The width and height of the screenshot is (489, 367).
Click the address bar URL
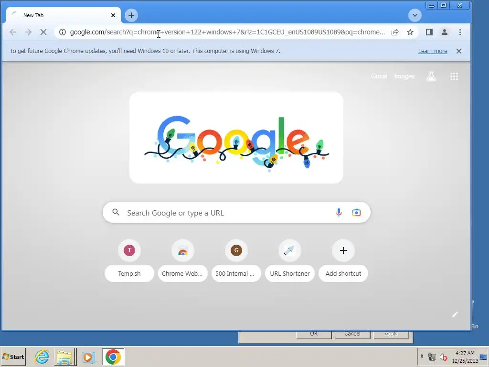tap(227, 32)
